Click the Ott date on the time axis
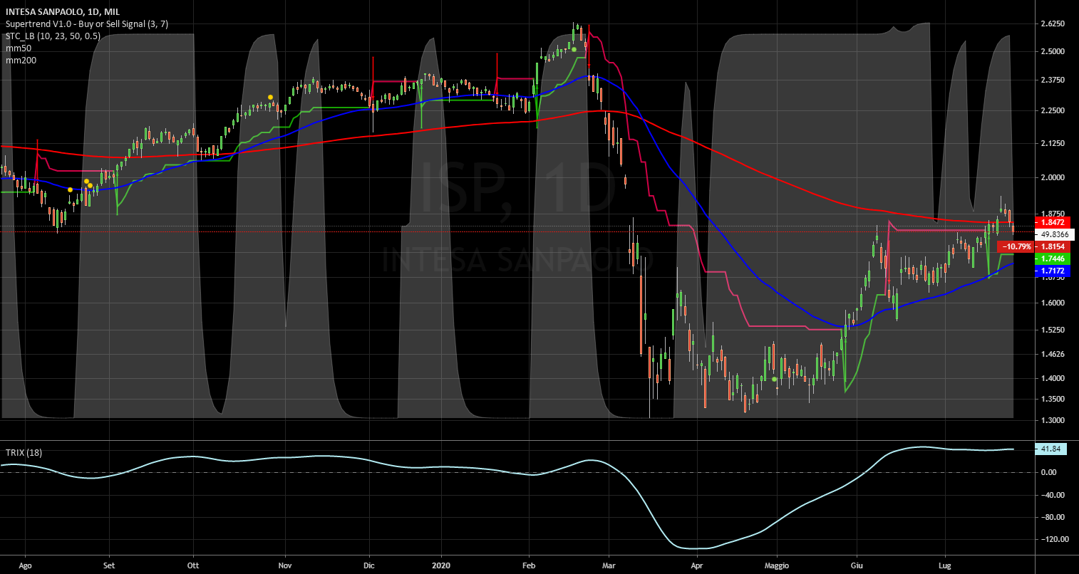The width and height of the screenshot is (1079, 574). tap(193, 567)
